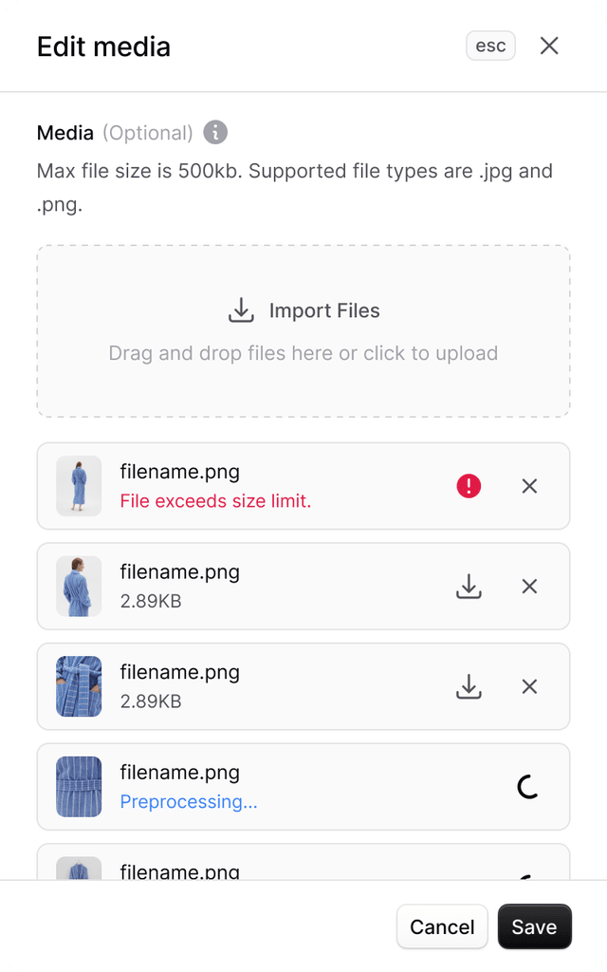This screenshot has width=607, height=972.
Task: Click the info icon next to Media
Action: [215, 133]
